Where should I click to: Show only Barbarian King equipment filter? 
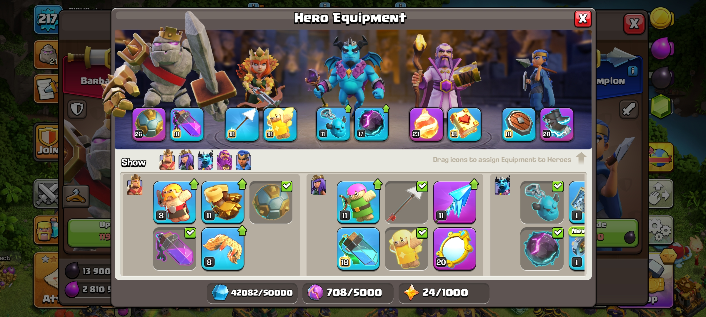point(167,160)
